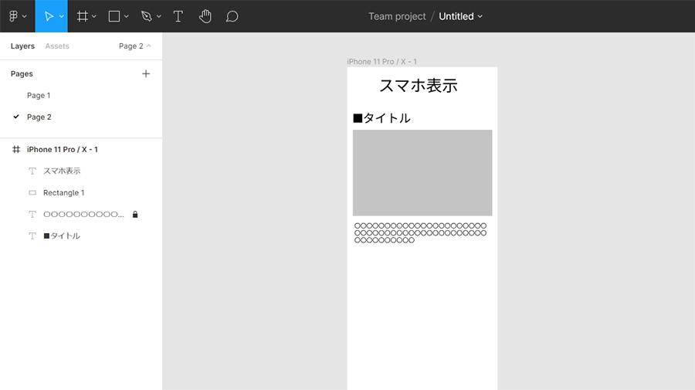Viewport: 695px width, 390px height.
Task: Click the ○○○ paragraph text on canvas
Action: click(420, 232)
